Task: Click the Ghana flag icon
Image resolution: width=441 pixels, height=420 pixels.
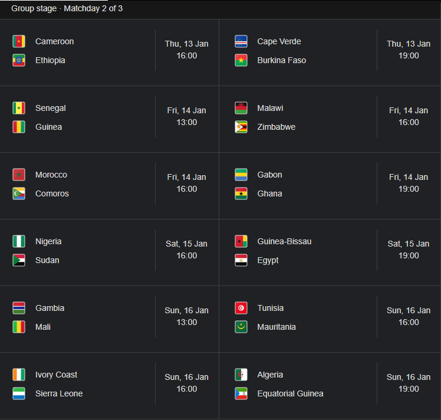Action: 241,193
